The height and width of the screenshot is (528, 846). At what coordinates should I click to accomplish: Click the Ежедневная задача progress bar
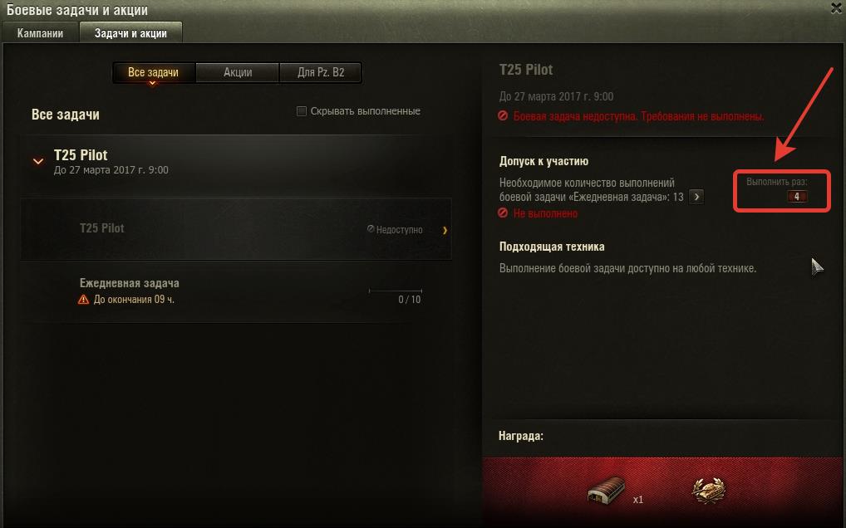tap(395, 291)
